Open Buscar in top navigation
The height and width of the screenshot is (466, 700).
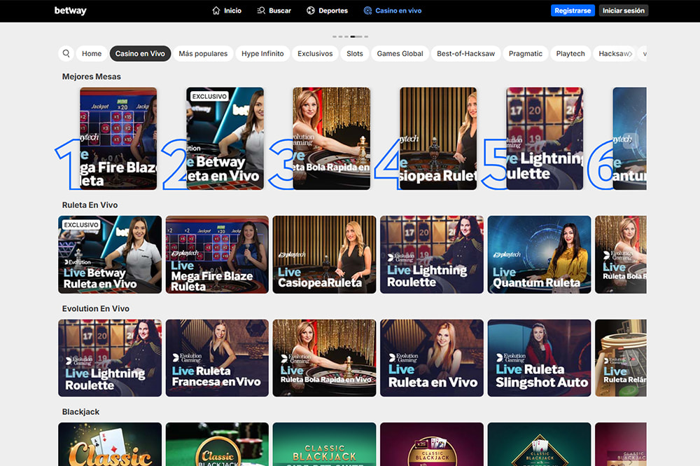(x=274, y=11)
